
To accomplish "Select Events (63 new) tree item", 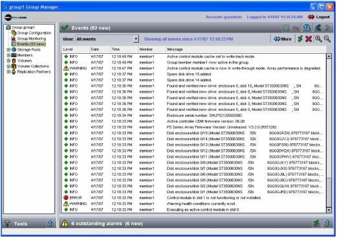I will 31,44.
